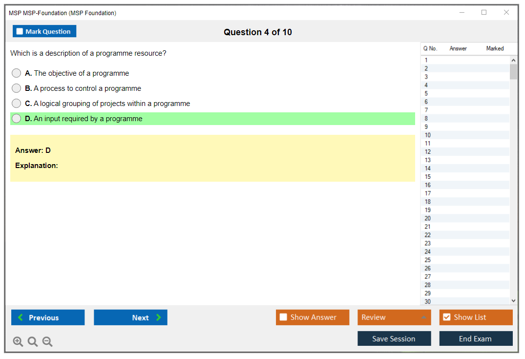Viewport: 525px width, 359px height.
Task: Go to the previous question
Action: 48,317
